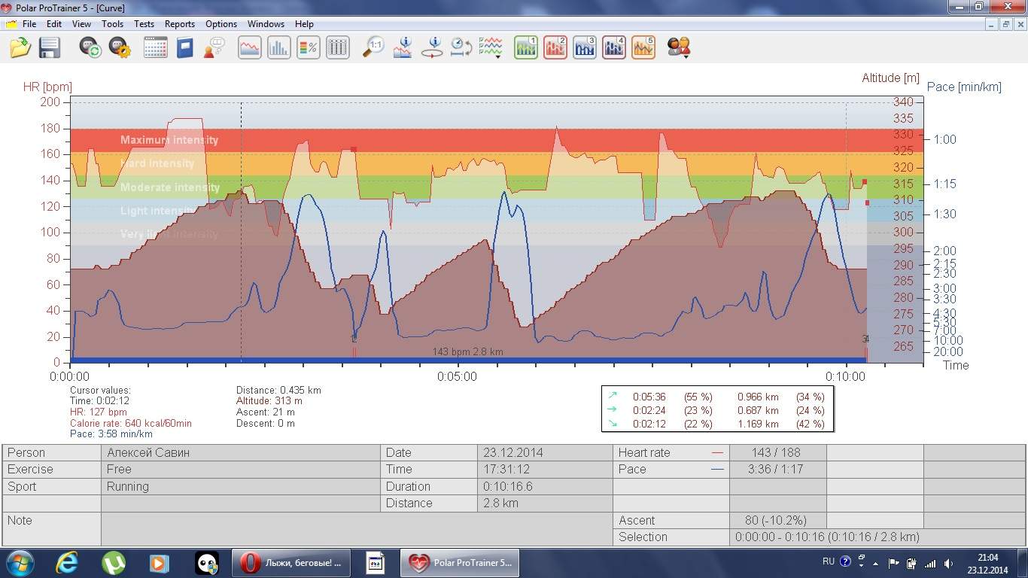1028x578 pixels.
Task: Open the inner document restore button in menu bar
Action: 1005,24
